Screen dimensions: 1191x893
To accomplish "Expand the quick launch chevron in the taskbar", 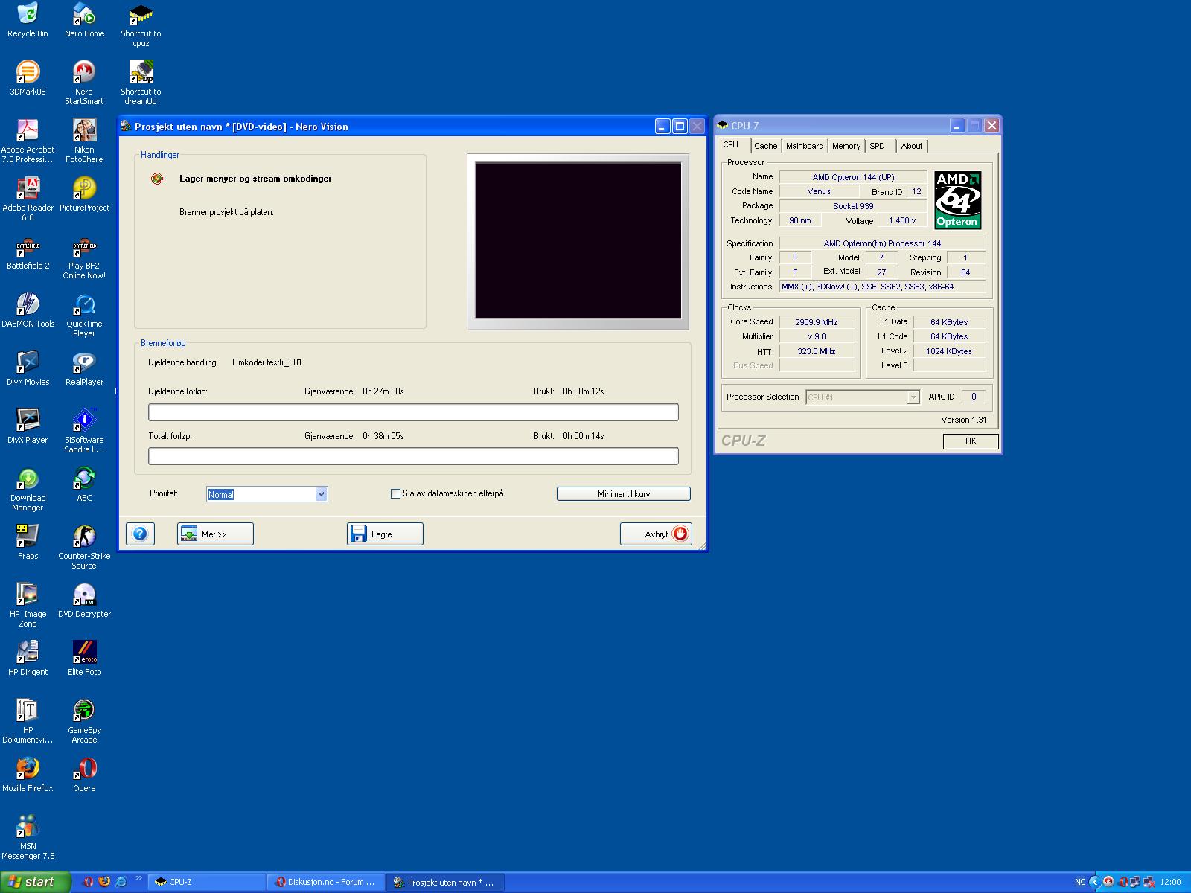I will point(138,878).
